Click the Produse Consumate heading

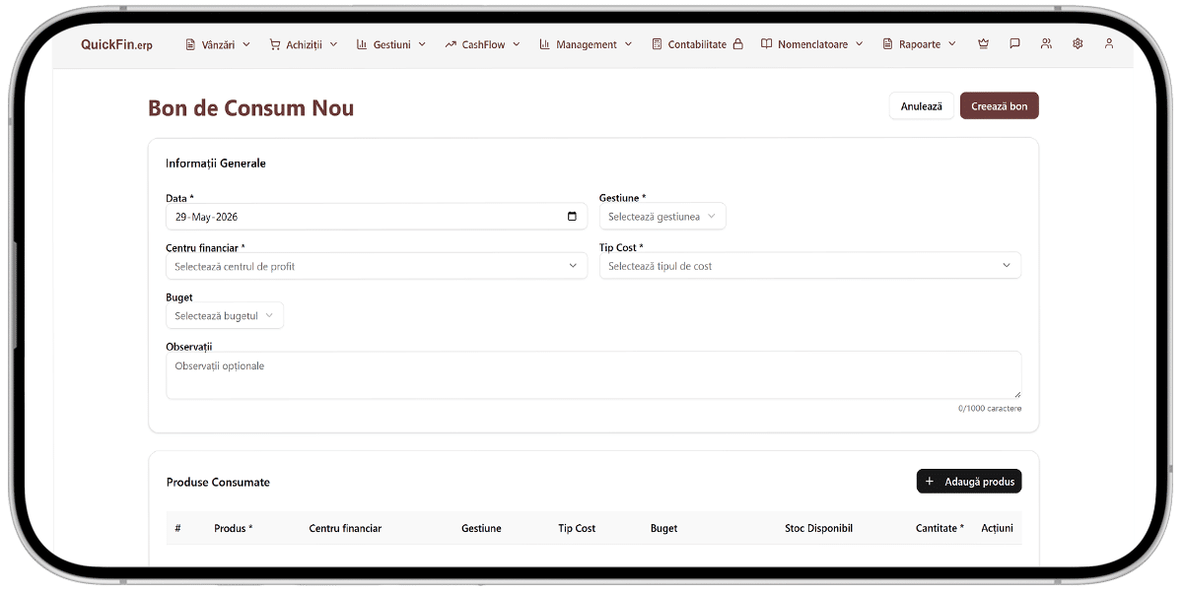[x=218, y=483]
